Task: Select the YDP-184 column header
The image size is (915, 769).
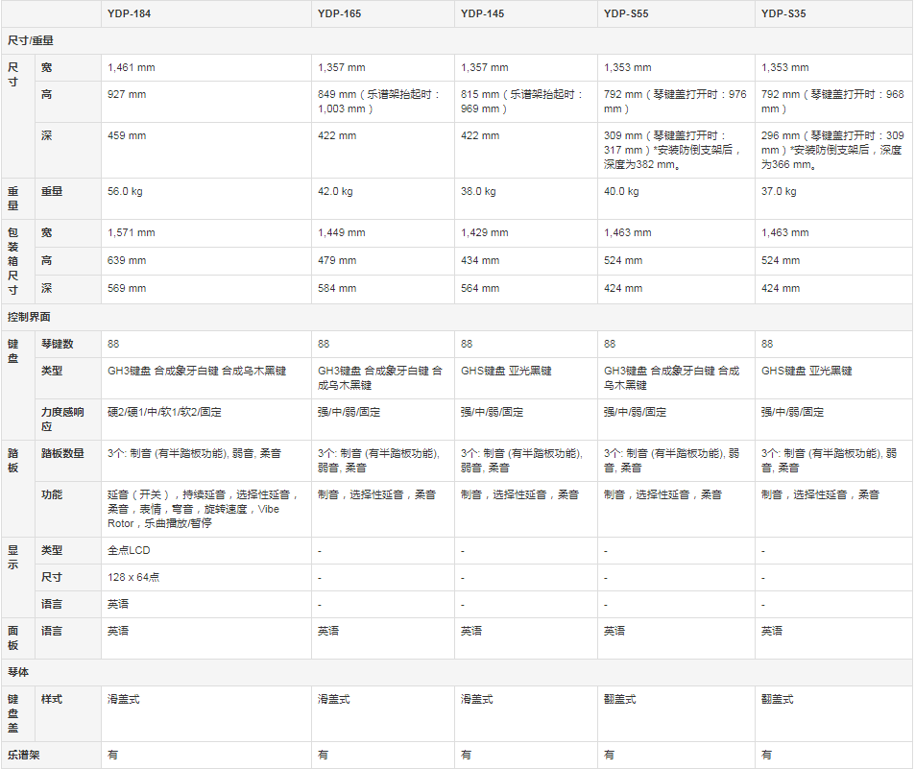Action: (x=206, y=13)
